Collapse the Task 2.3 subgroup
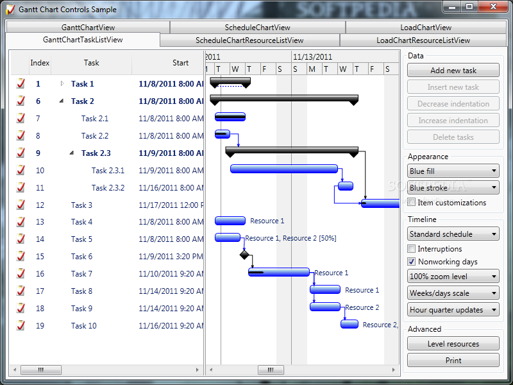This screenshot has width=513, height=385. (72, 153)
